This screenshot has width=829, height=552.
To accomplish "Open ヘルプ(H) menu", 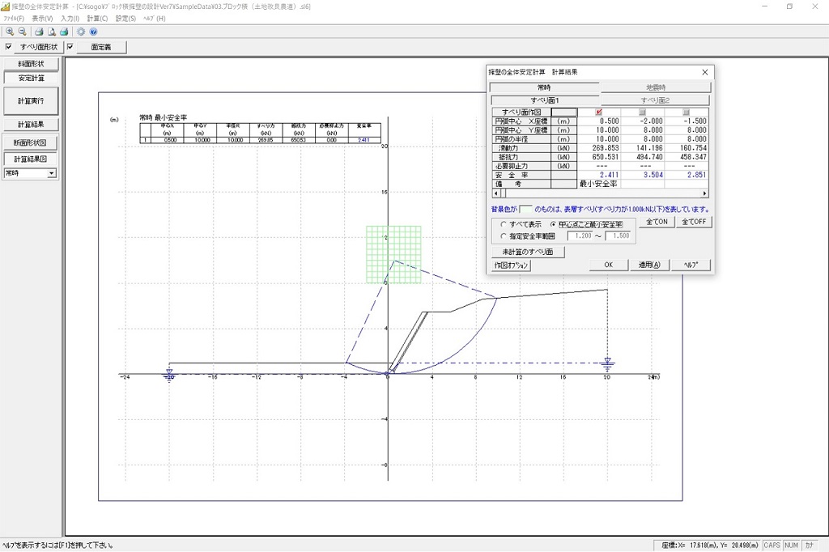I will [x=155, y=18].
